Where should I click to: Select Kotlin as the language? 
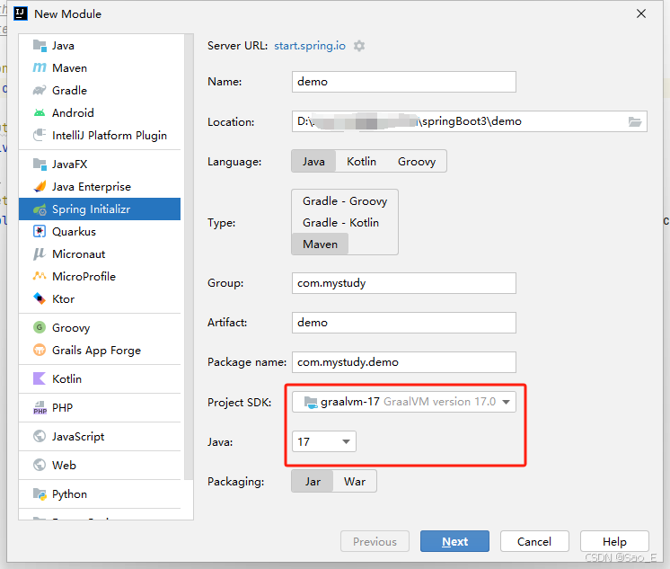pyautogui.click(x=361, y=161)
